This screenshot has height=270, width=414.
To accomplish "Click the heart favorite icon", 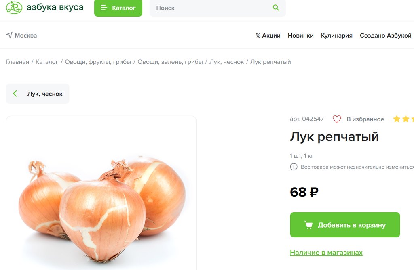I will click(337, 119).
